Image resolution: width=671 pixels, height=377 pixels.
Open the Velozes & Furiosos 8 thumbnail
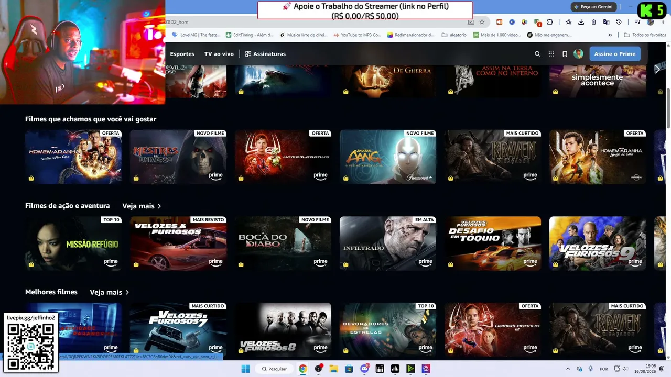(283, 329)
